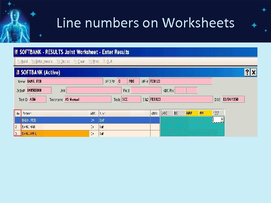The height and width of the screenshot is (203, 271).
Task: Click the No column header
Action: [x=18, y=114]
